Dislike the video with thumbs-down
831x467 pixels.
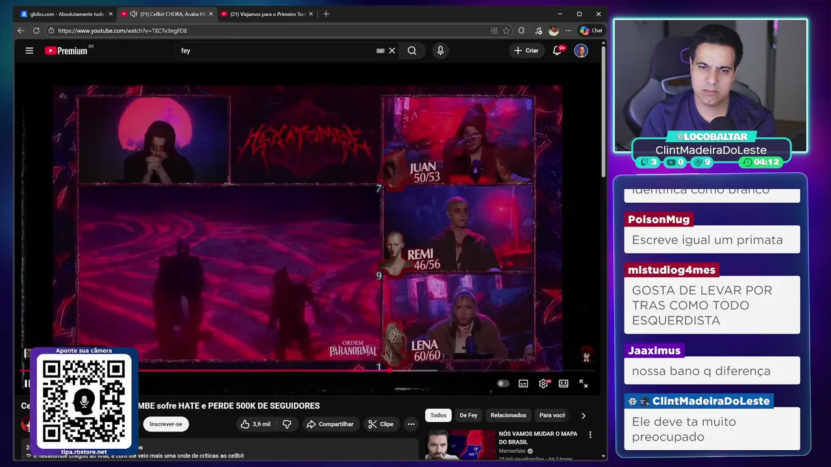coord(287,424)
